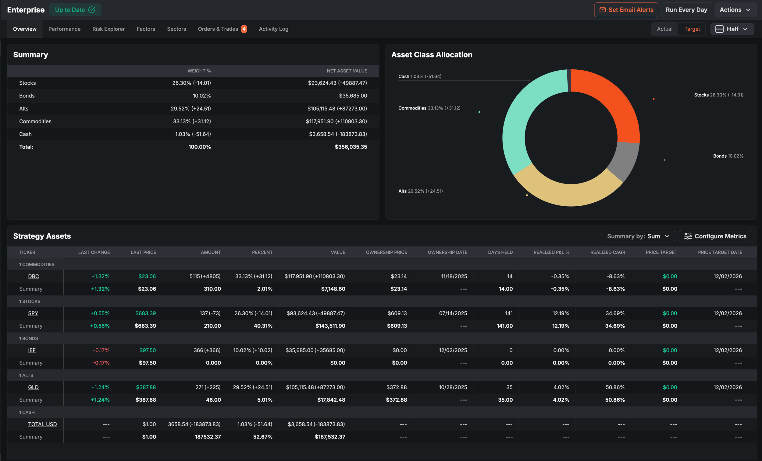Click the Up to Date checkmark icon
The width and height of the screenshot is (762, 461).
coord(92,10)
